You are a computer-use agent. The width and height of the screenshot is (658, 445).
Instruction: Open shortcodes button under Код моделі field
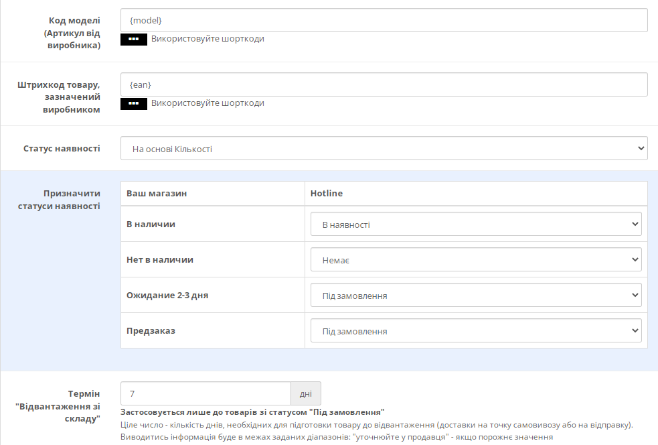(x=133, y=40)
